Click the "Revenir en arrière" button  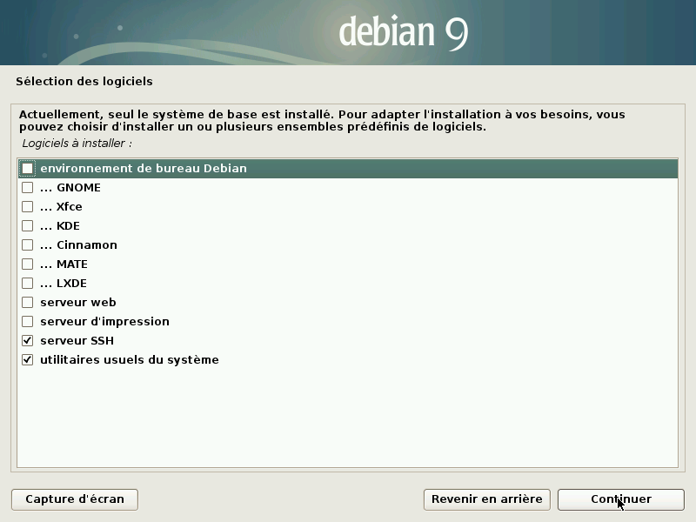pos(486,499)
